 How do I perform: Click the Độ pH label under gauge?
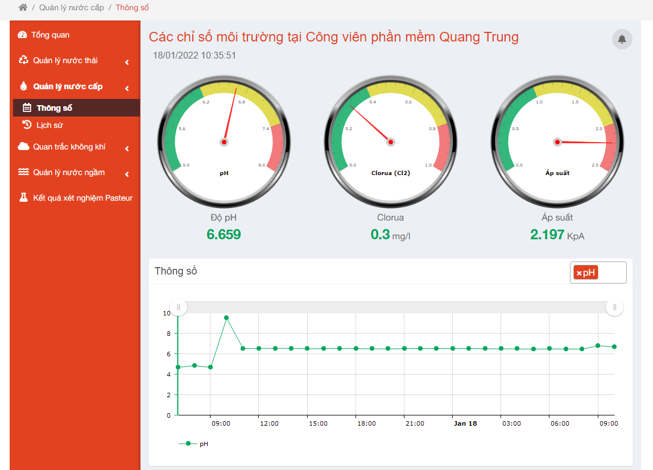[224, 218]
